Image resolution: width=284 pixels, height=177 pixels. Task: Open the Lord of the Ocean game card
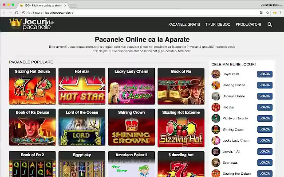[x=82, y=127]
